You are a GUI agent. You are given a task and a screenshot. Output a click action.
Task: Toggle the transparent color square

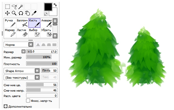pos(46,14)
